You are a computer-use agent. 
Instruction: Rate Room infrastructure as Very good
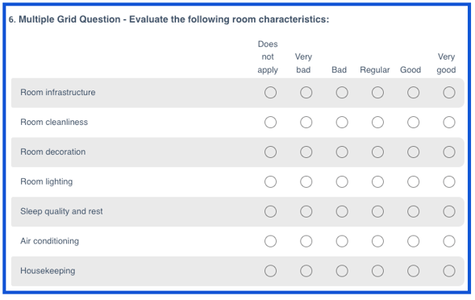click(449, 93)
